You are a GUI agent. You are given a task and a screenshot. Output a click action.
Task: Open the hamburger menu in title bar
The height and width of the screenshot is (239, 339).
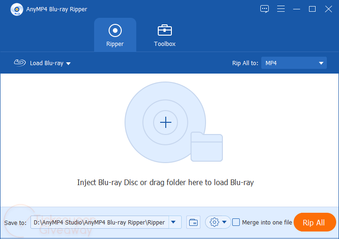click(281, 9)
